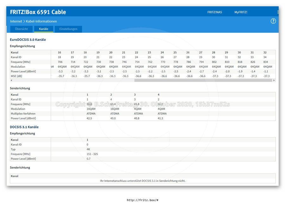The width and height of the screenshot is (285, 208).
Task: Click the Internet breadcrumb link
Action: 16,21
